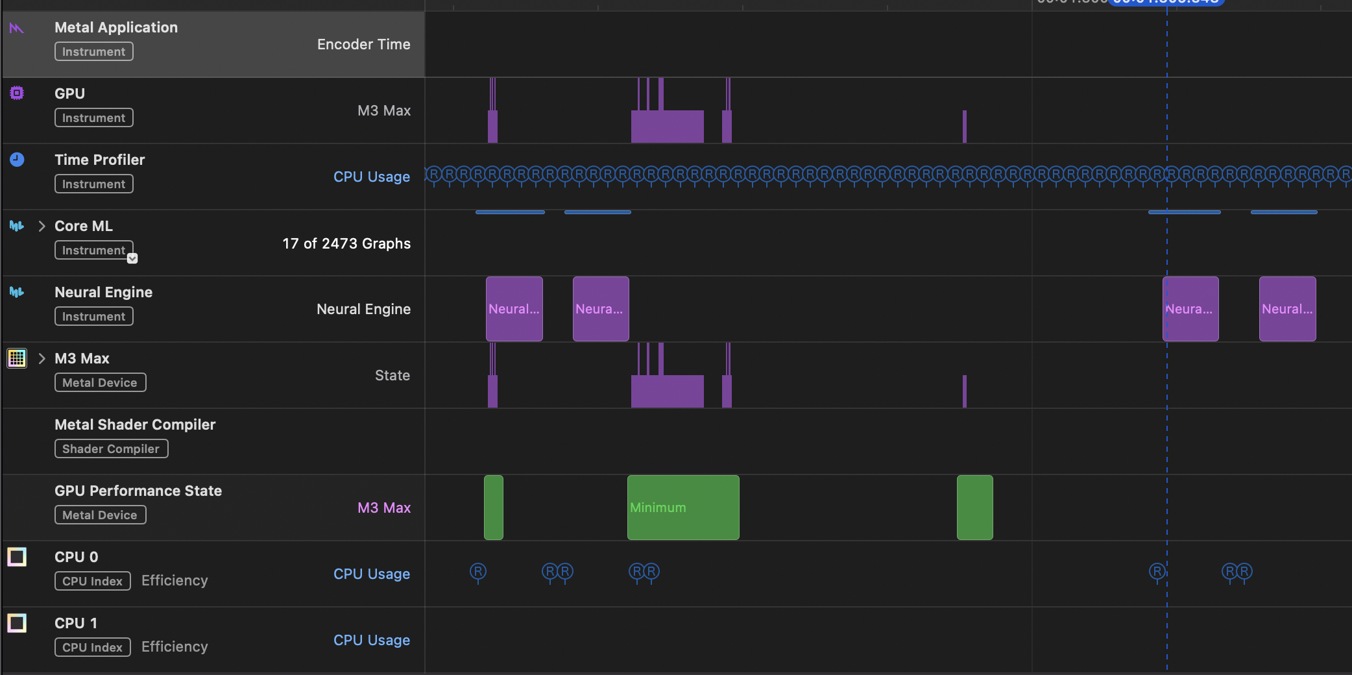Image resolution: width=1352 pixels, height=675 pixels.
Task: Expand the Core ML track
Action: pyautogui.click(x=42, y=226)
